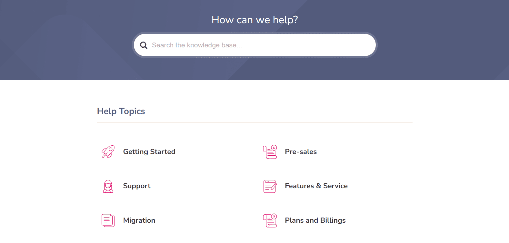
Task: Open Getting Started via the rocket icon
Action: point(108,152)
